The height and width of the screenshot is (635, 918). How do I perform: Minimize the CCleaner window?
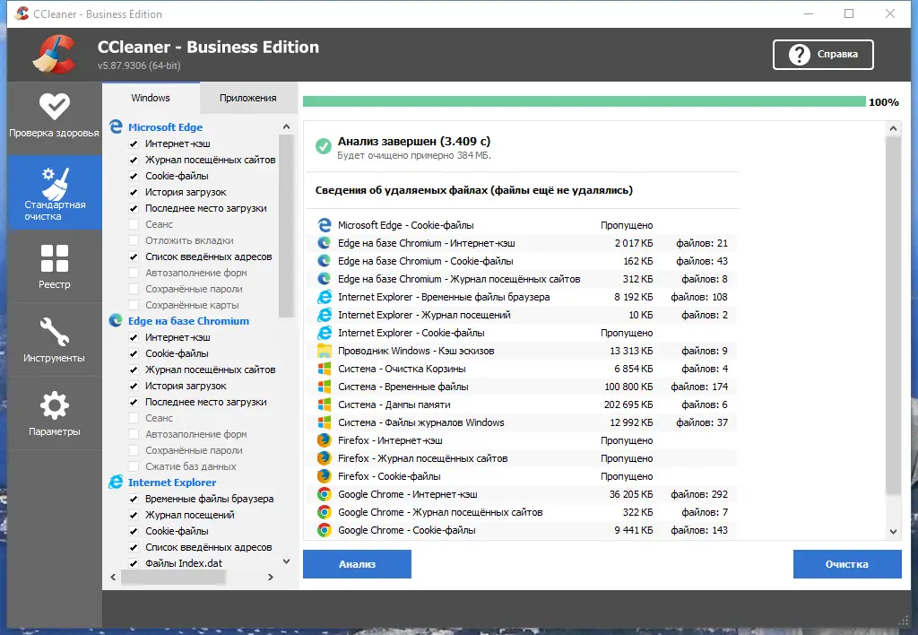[x=809, y=13]
